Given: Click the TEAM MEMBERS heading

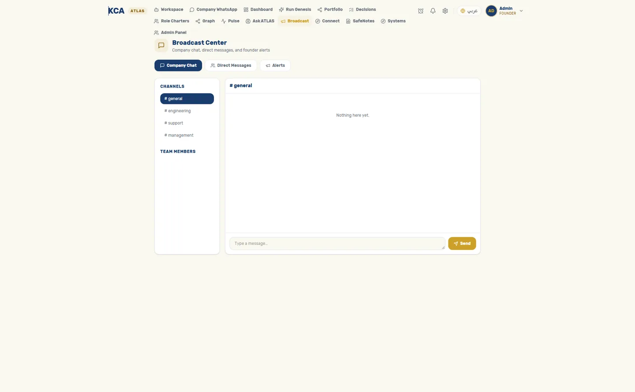Looking at the screenshot, I should click(178, 152).
